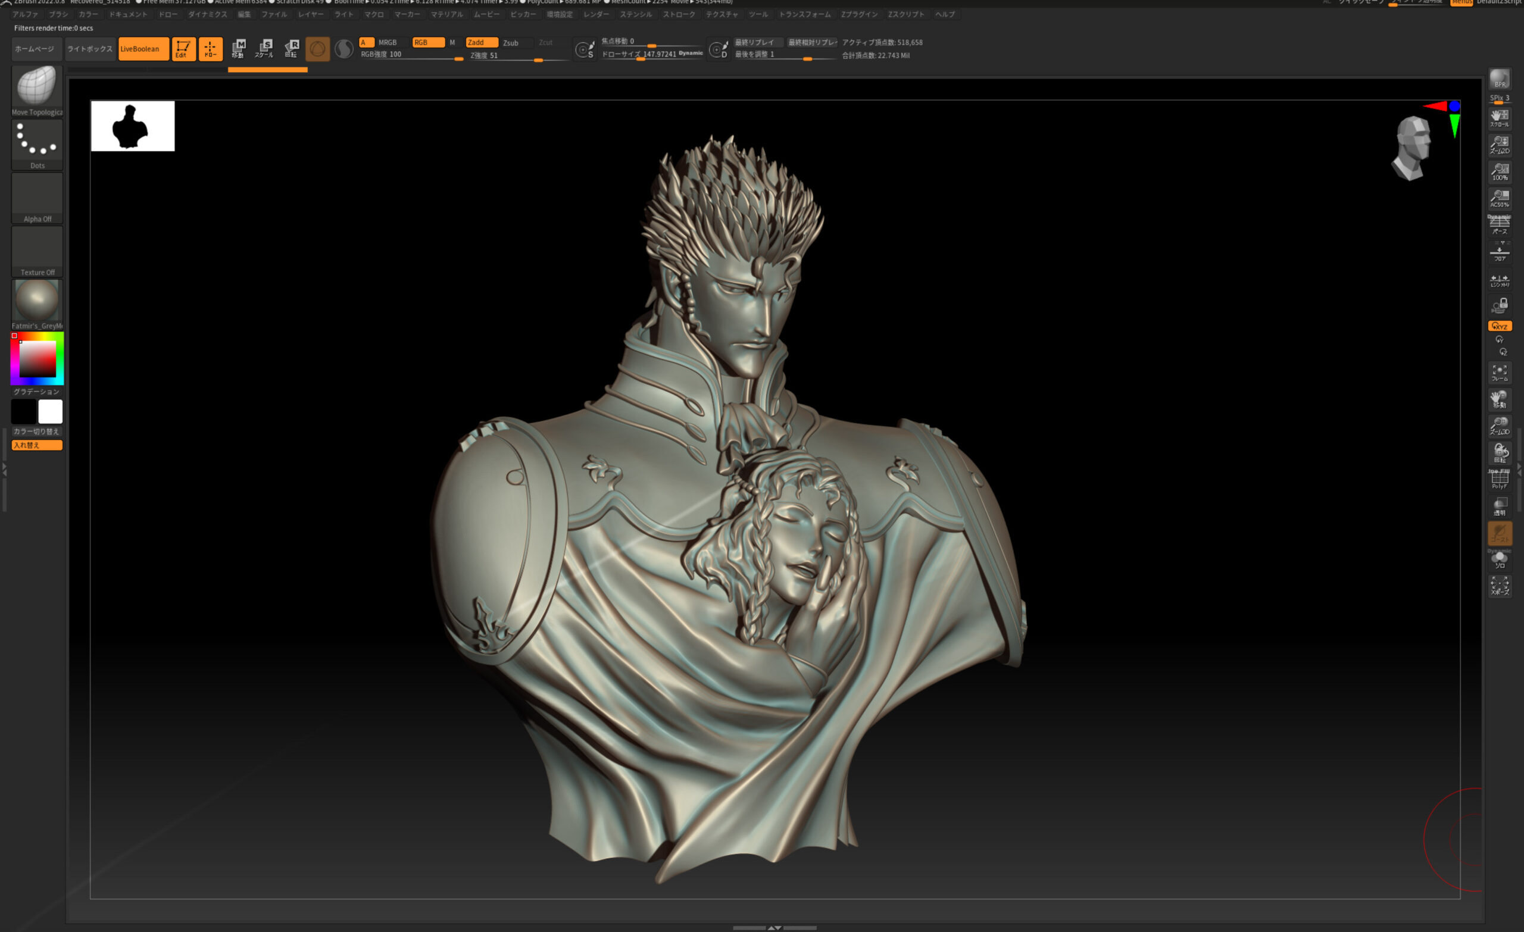Screen dimensions: 1524x932
Task: Open the Fatmir's_Grey material selector
Action: coord(37,304)
